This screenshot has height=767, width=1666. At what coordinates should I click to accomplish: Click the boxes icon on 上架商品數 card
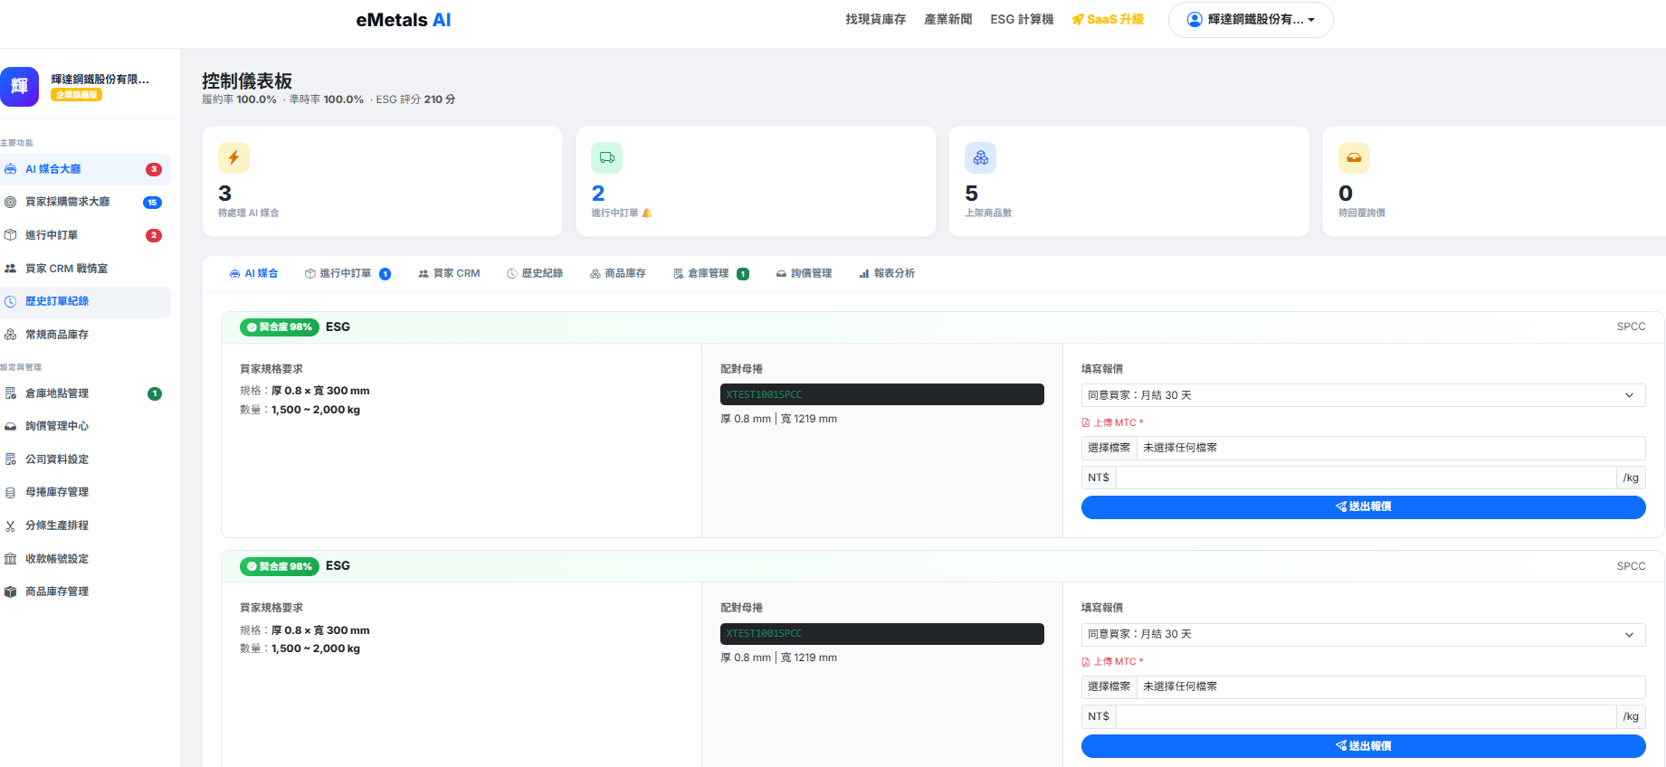[x=980, y=157]
